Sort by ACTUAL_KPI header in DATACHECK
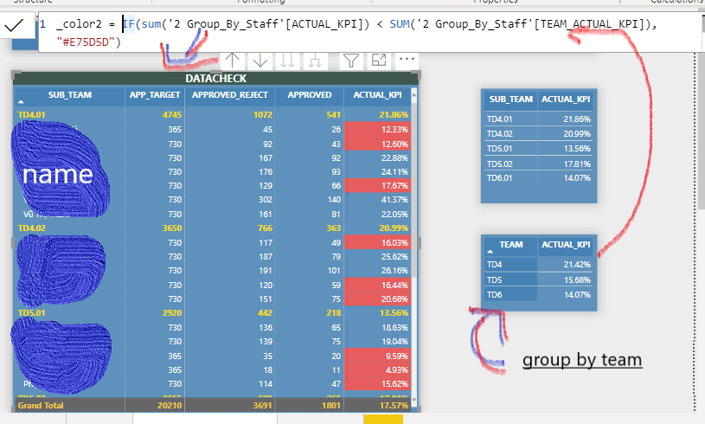 [x=377, y=95]
